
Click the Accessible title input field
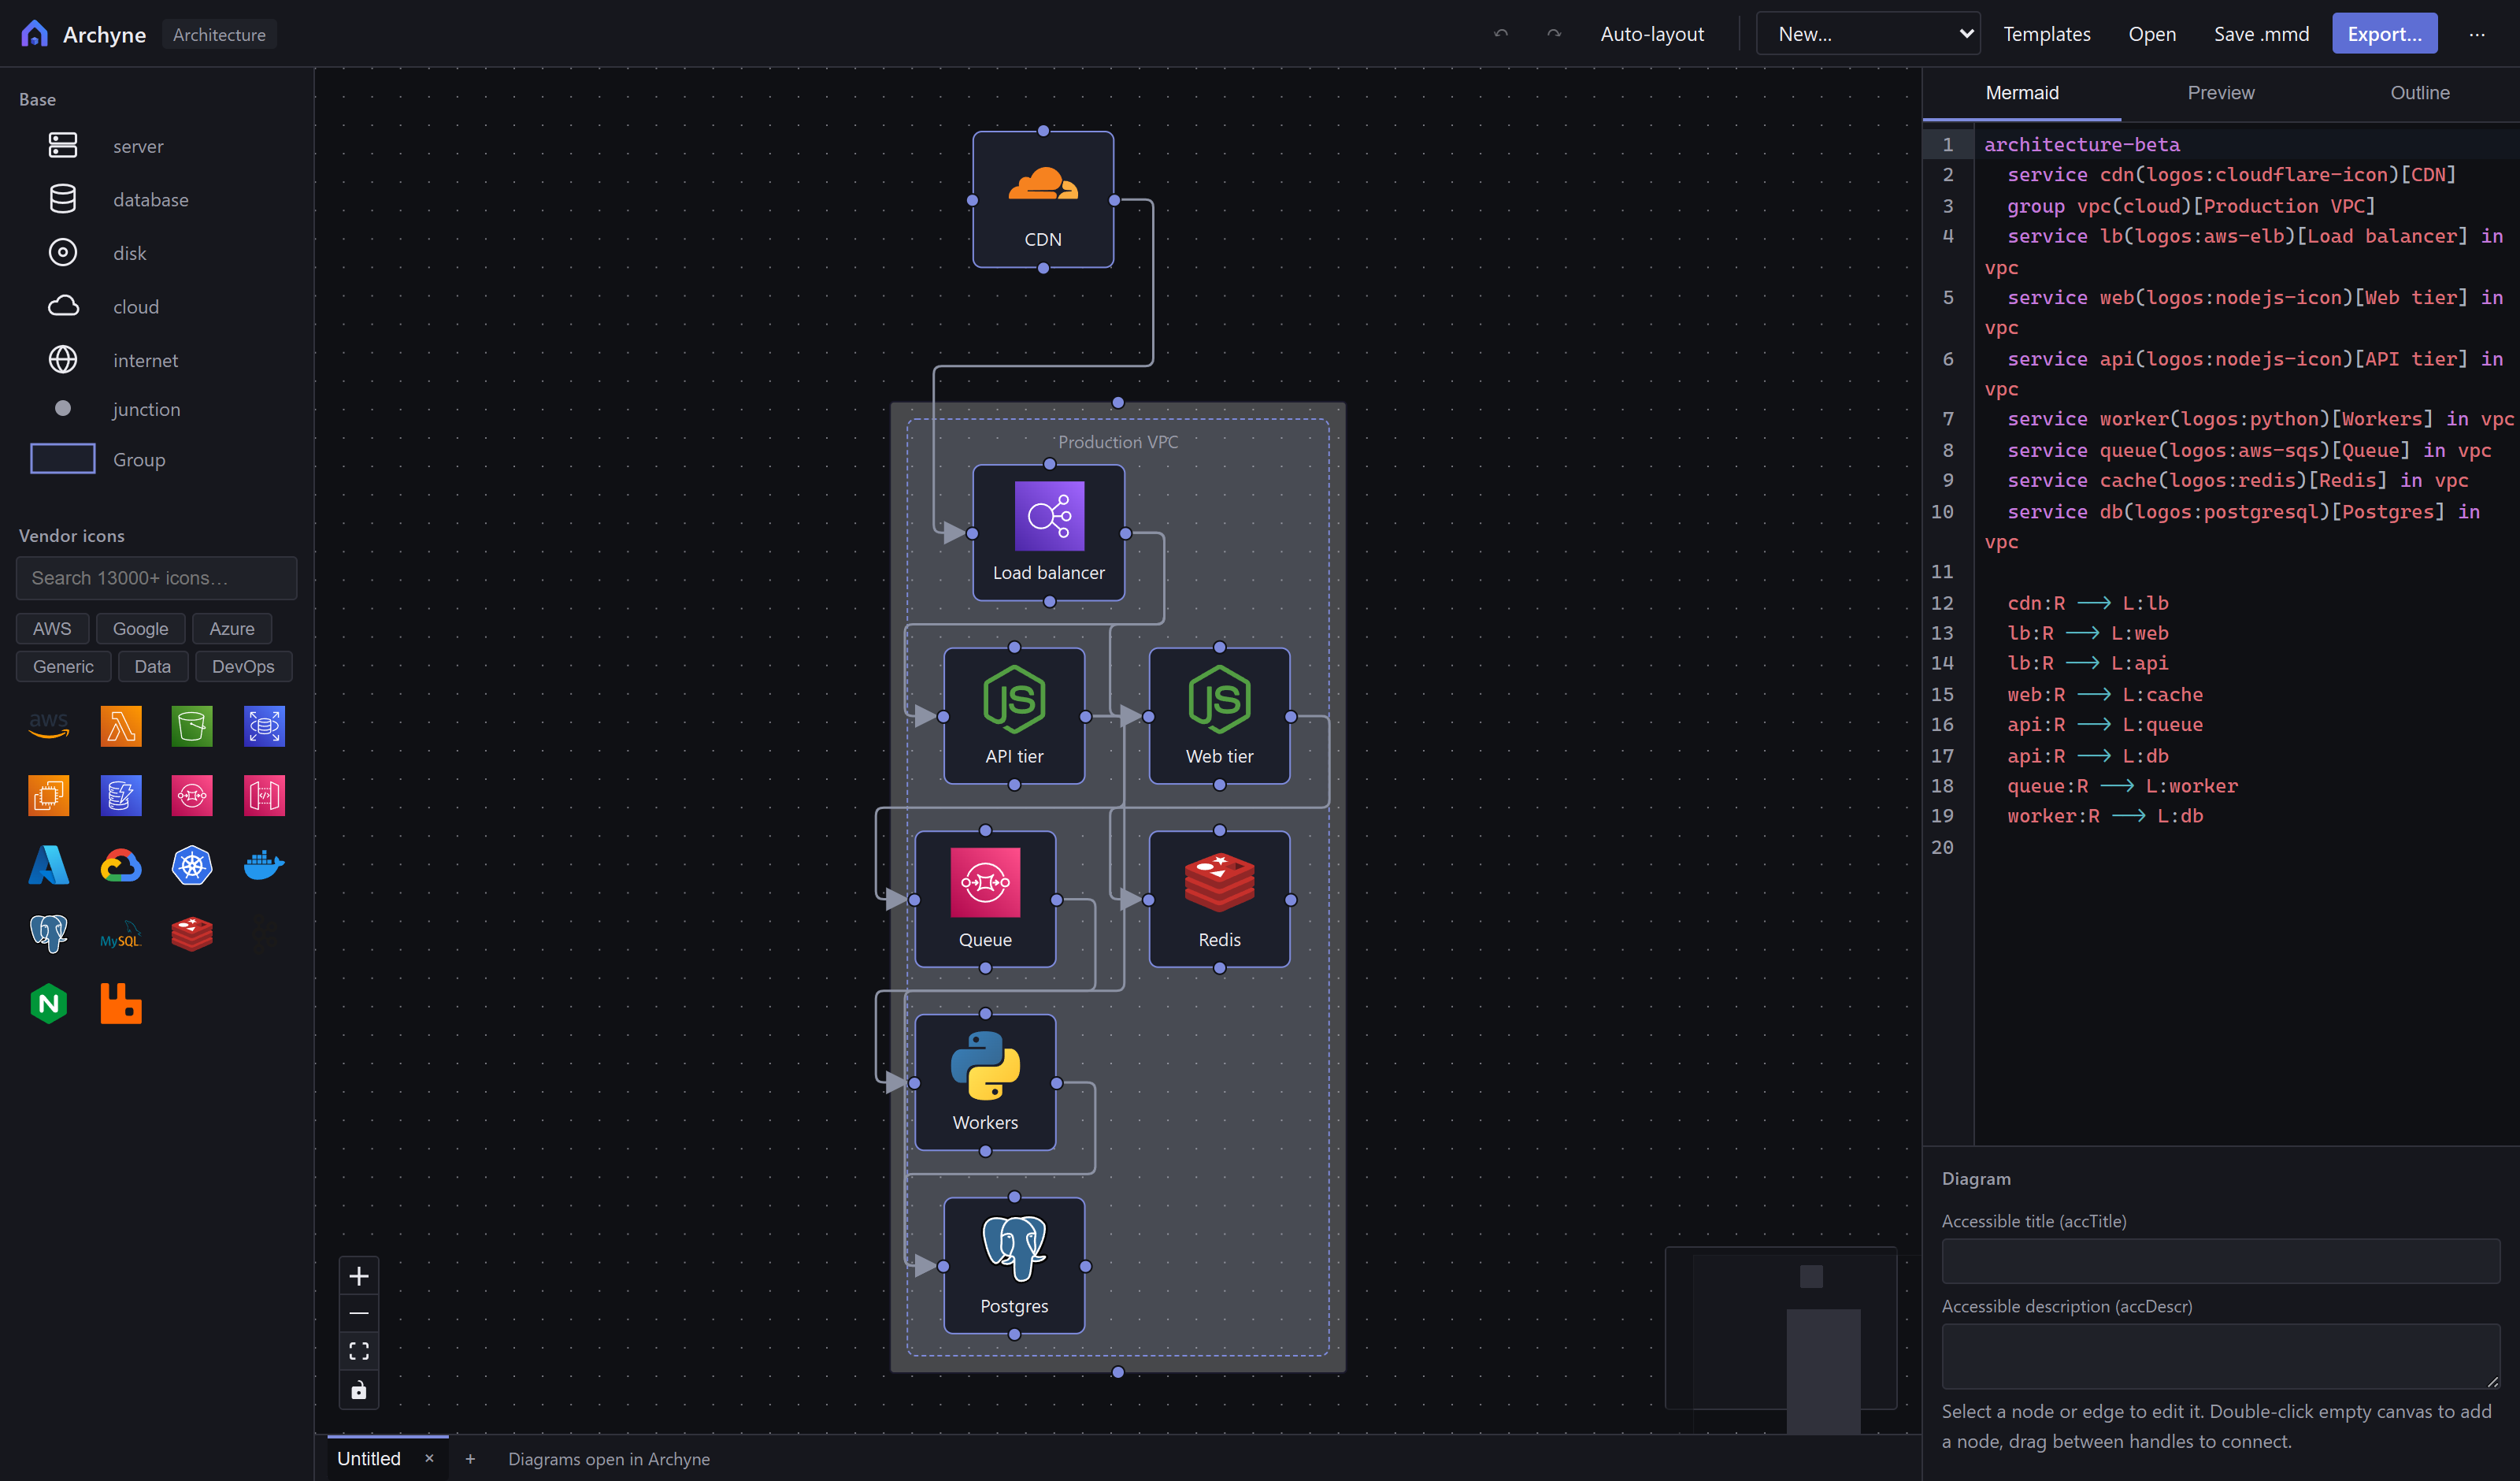tap(2220, 1261)
